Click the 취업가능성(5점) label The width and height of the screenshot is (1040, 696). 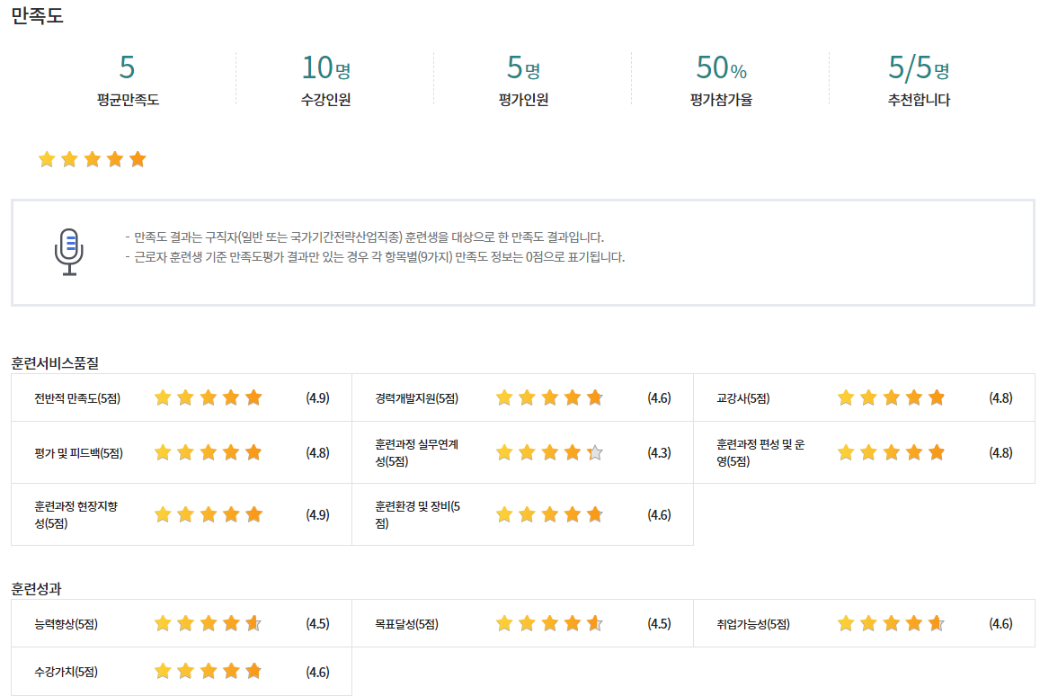[x=753, y=624]
